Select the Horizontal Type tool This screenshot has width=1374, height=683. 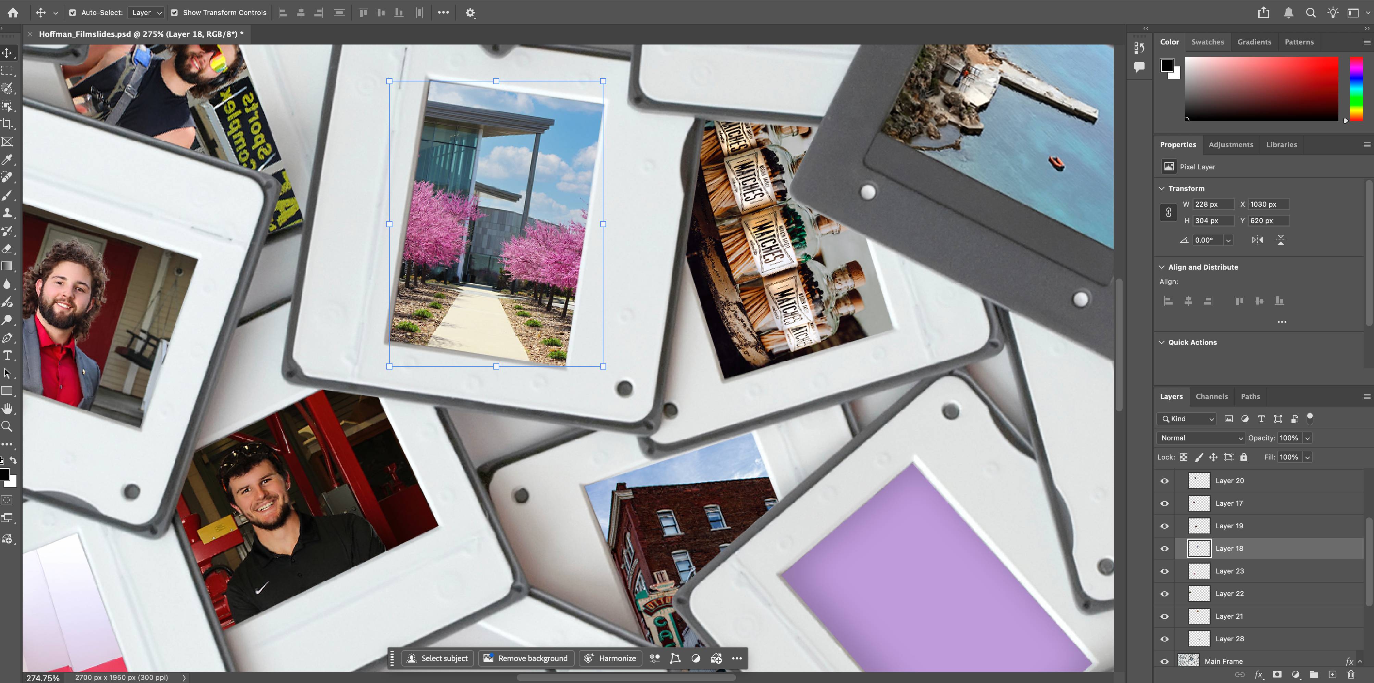pyautogui.click(x=8, y=355)
